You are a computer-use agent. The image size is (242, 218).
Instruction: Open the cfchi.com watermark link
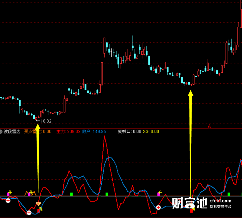tap(220, 201)
